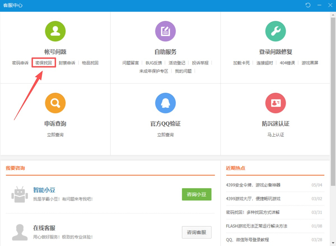
Task: Click the blue QQ penguin verification icon
Action: click(165, 103)
